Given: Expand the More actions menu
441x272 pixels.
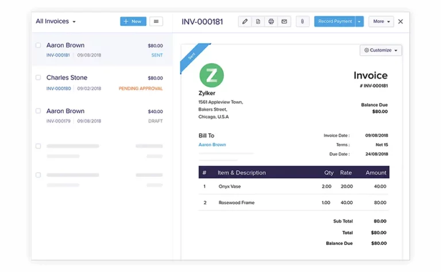Looking at the screenshot, I should click(x=381, y=22).
